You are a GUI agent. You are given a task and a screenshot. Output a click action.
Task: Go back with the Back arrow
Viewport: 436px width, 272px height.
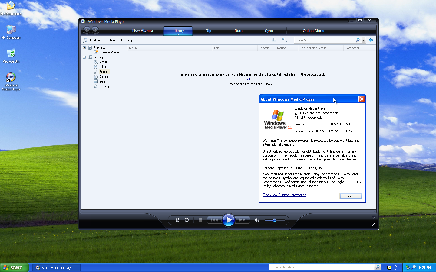tap(87, 30)
